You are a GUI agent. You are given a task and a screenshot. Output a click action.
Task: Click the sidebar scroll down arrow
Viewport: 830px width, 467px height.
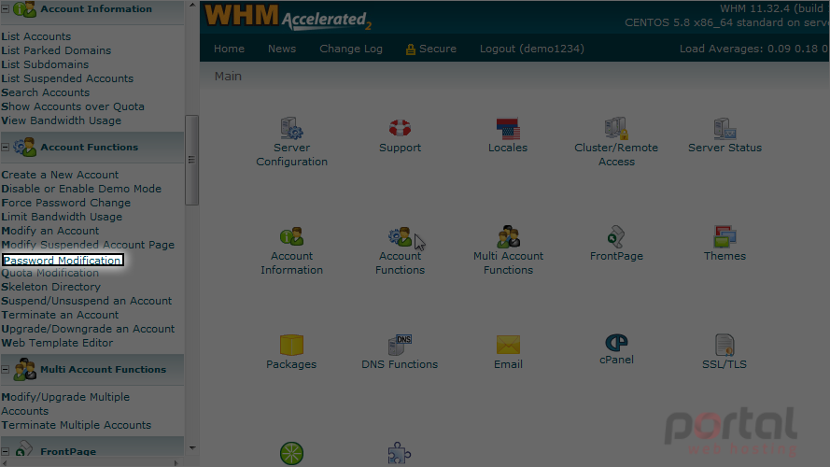[x=192, y=448]
